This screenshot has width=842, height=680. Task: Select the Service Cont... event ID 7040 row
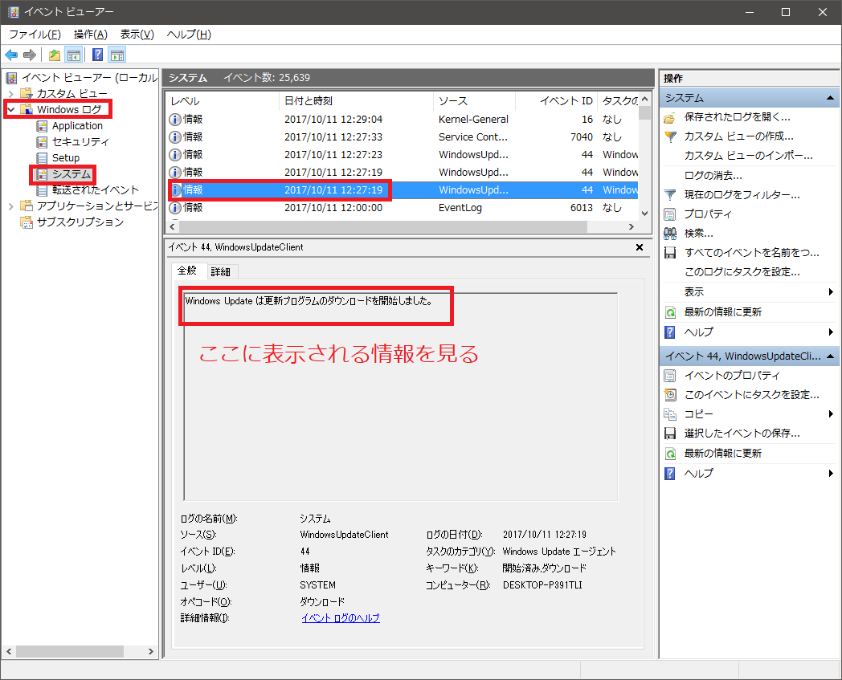click(x=403, y=136)
